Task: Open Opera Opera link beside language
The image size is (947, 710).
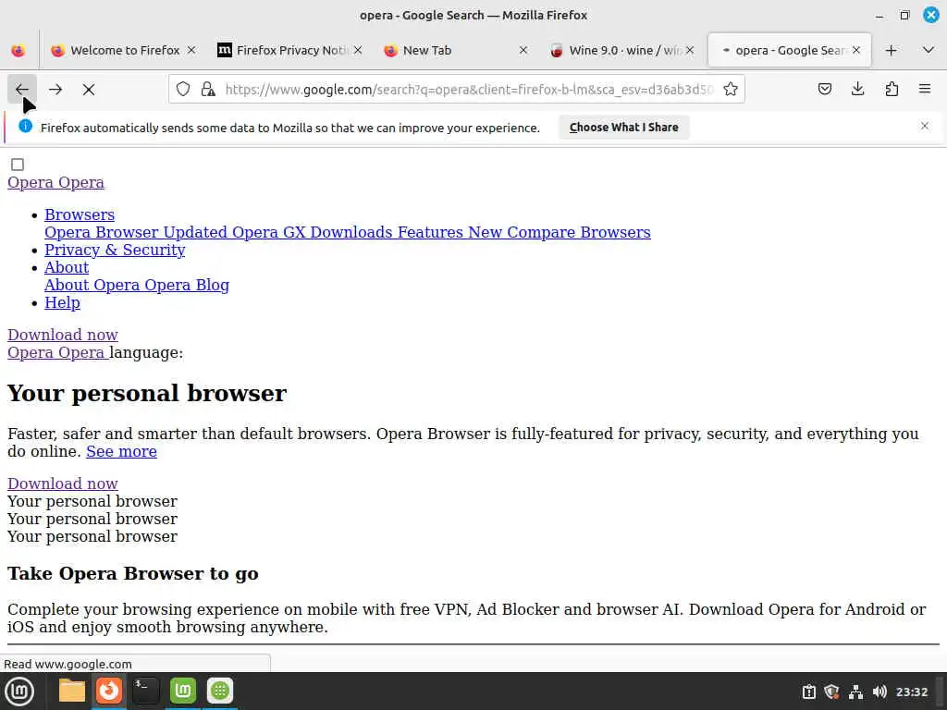Action: [56, 352]
